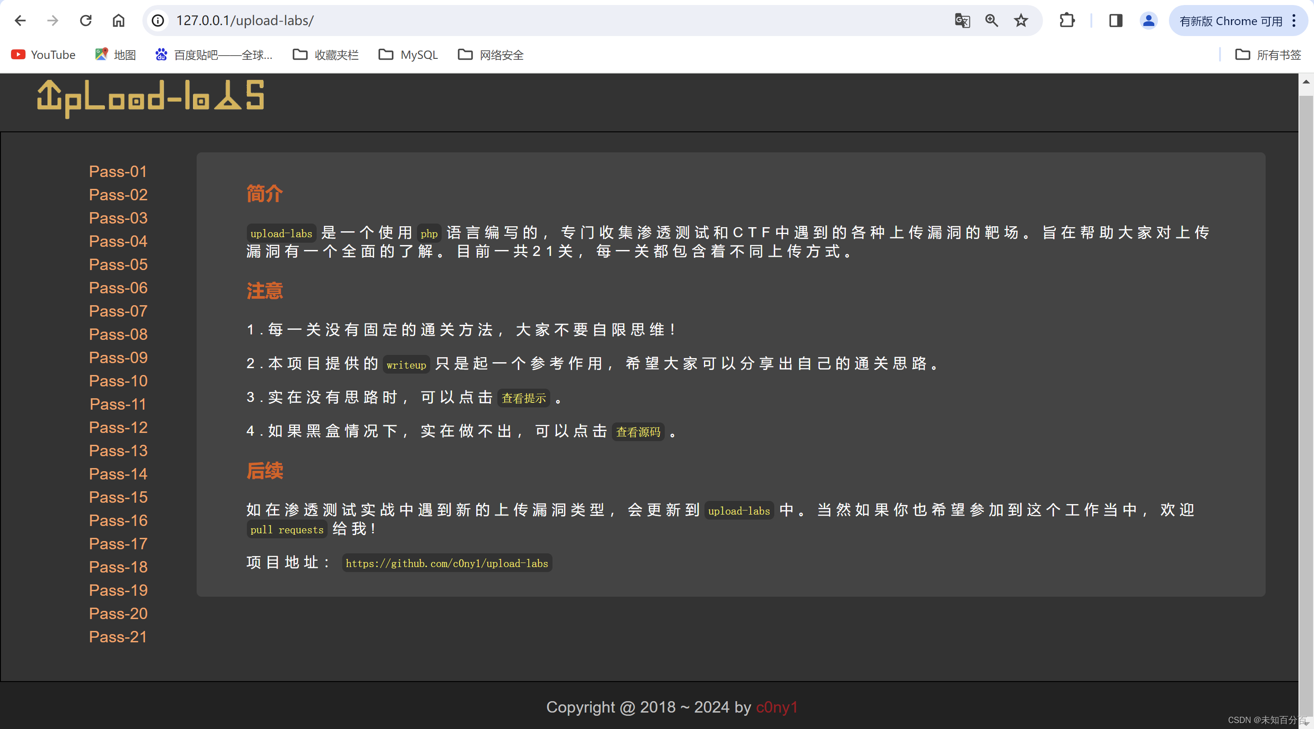The width and height of the screenshot is (1314, 729).
Task: Open Pass-14 challenge level
Action: click(x=118, y=474)
